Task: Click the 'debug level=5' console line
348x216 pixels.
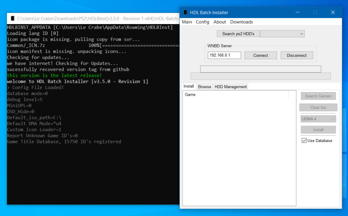Action: (24, 100)
